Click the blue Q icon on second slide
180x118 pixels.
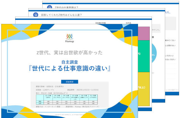click(36, 15)
